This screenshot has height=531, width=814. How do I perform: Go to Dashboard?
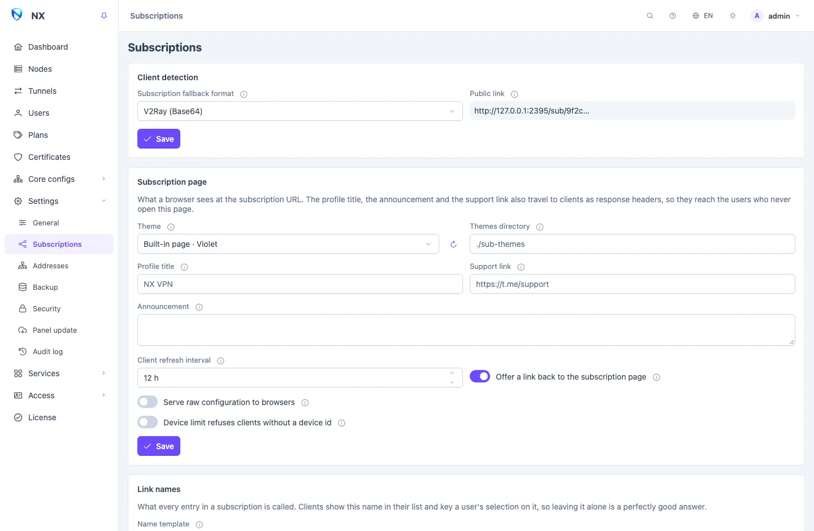pos(59,47)
